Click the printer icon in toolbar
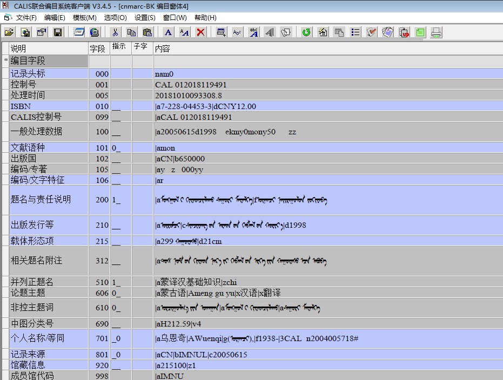The height and width of the screenshot is (380, 503). 437,32
